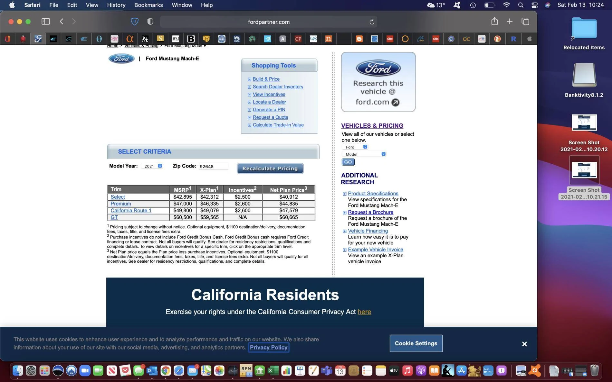Go back to the previous page

coord(62,22)
